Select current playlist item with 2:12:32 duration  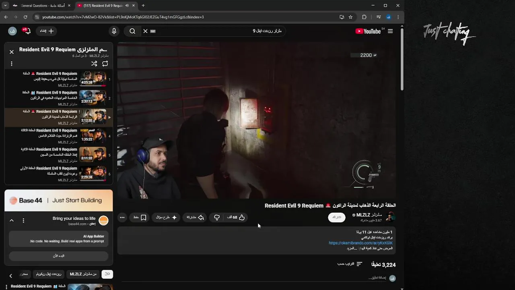tap(59, 117)
